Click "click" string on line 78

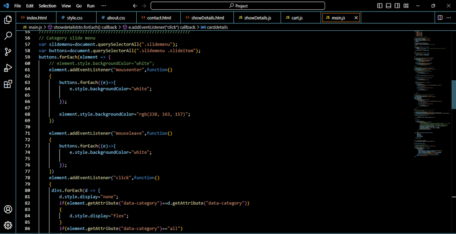122,177
